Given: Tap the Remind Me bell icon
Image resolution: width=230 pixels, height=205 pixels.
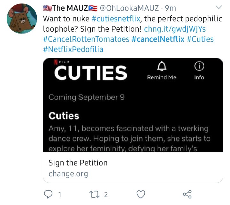Looking at the screenshot, I should point(162,66).
